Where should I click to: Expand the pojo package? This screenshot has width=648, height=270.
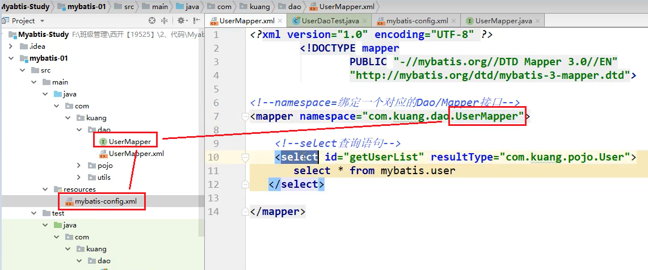pyautogui.click(x=79, y=166)
